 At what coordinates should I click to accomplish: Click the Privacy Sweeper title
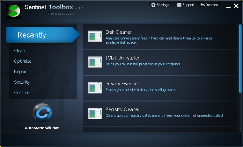click(x=122, y=84)
